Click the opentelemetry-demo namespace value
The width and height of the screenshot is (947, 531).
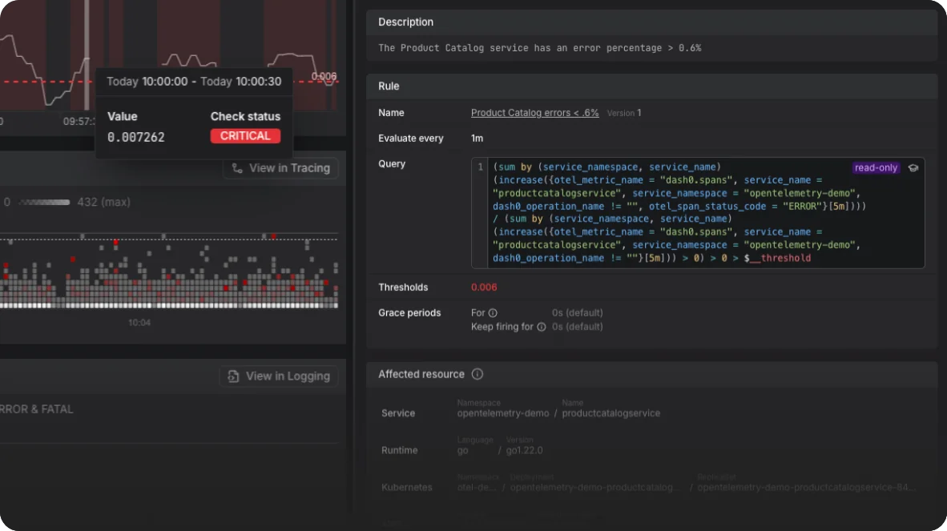pyautogui.click(x=503, y=413)
